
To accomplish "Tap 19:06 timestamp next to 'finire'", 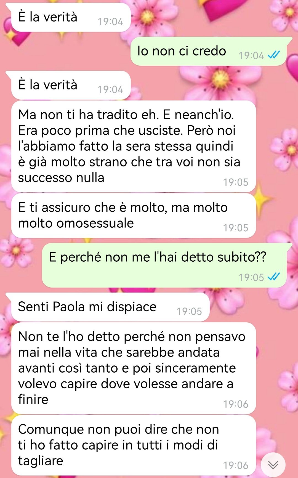I will pyautogui.click(x=236, y=404).
